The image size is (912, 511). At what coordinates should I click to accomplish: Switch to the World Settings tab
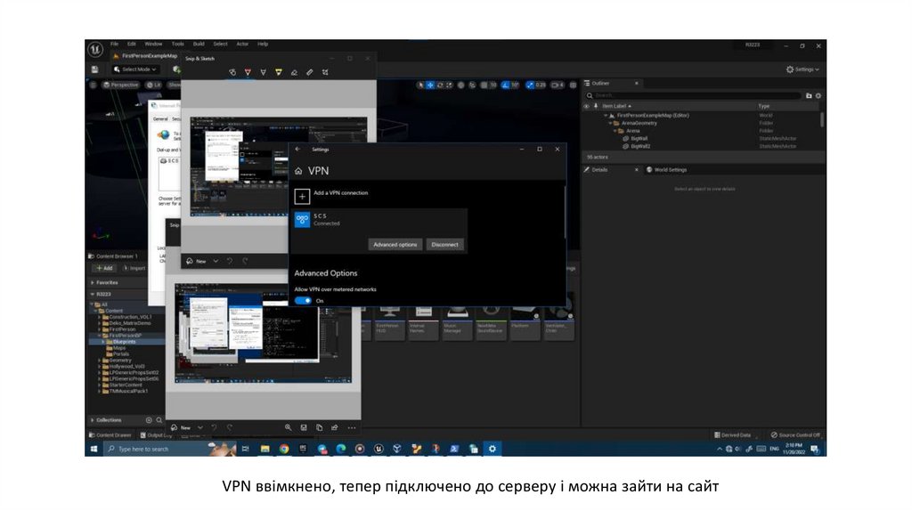click(666, 169)
